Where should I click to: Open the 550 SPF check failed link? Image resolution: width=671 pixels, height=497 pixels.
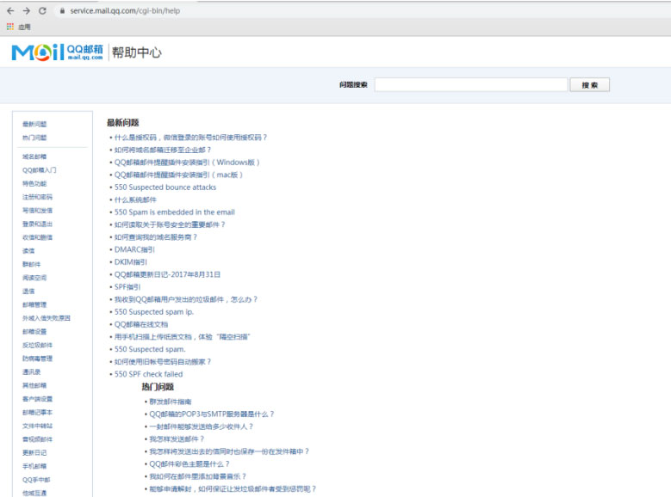coord(148,374)
